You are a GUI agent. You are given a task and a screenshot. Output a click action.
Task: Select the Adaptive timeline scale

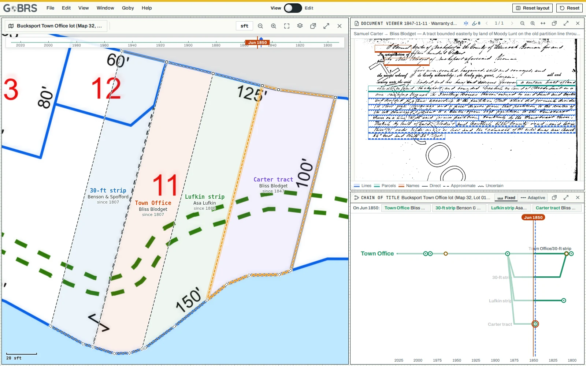(533, 198)
